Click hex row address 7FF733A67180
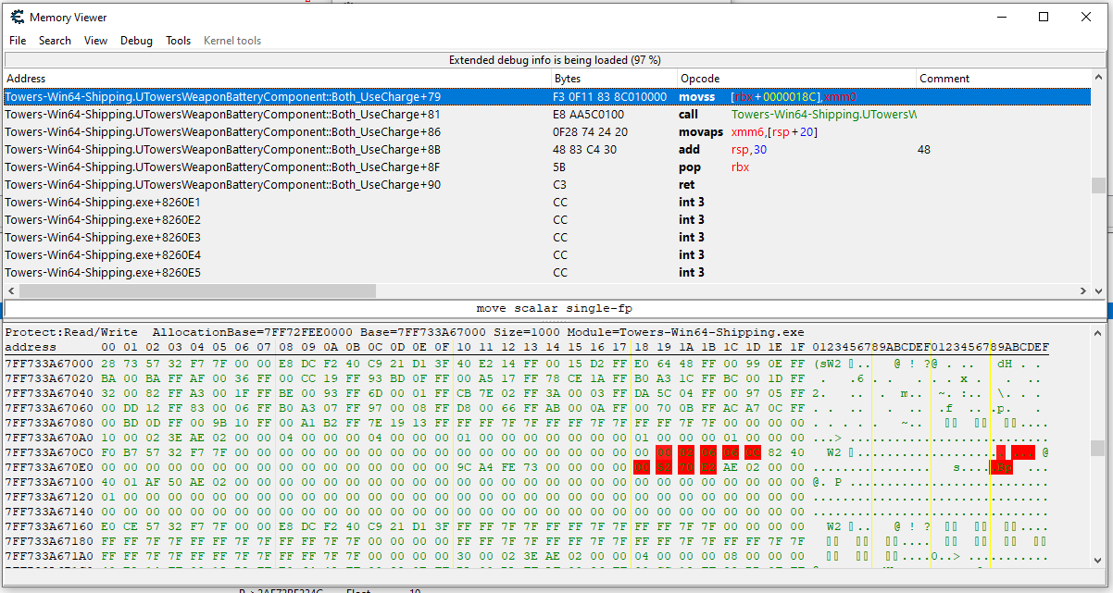This screenshot has width=1113, height=593. tap(49, 541)
